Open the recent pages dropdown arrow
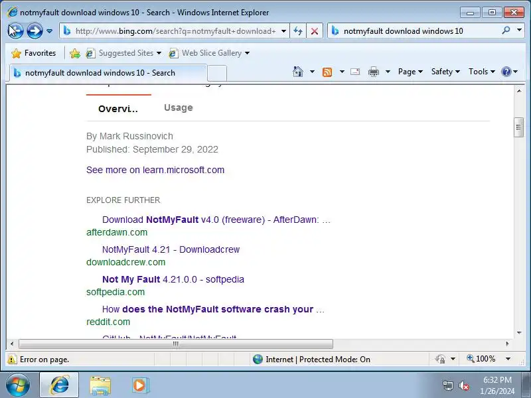 (49, 31)
